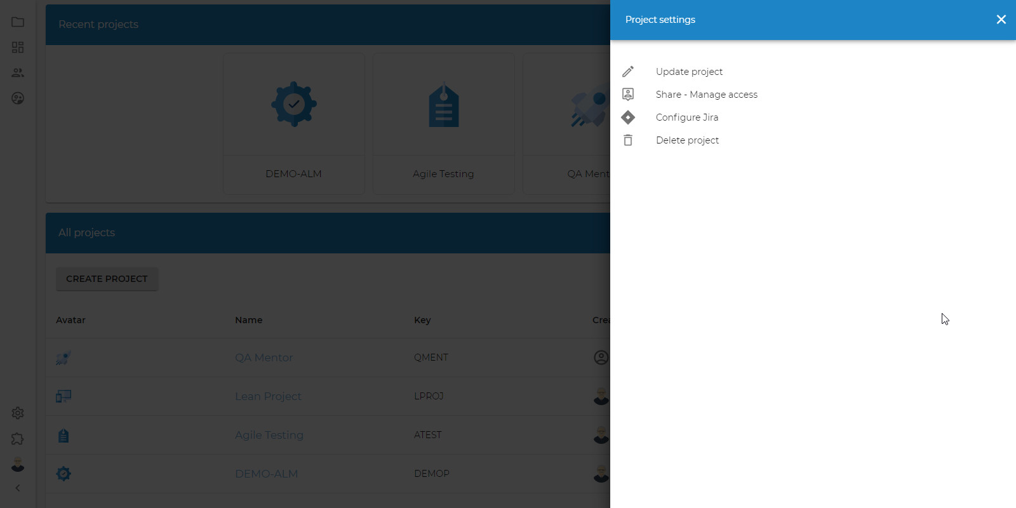The height and width of the screenshot is (508, 1016).
Task: Click the QMENT key cell
Action: (431, 358)
